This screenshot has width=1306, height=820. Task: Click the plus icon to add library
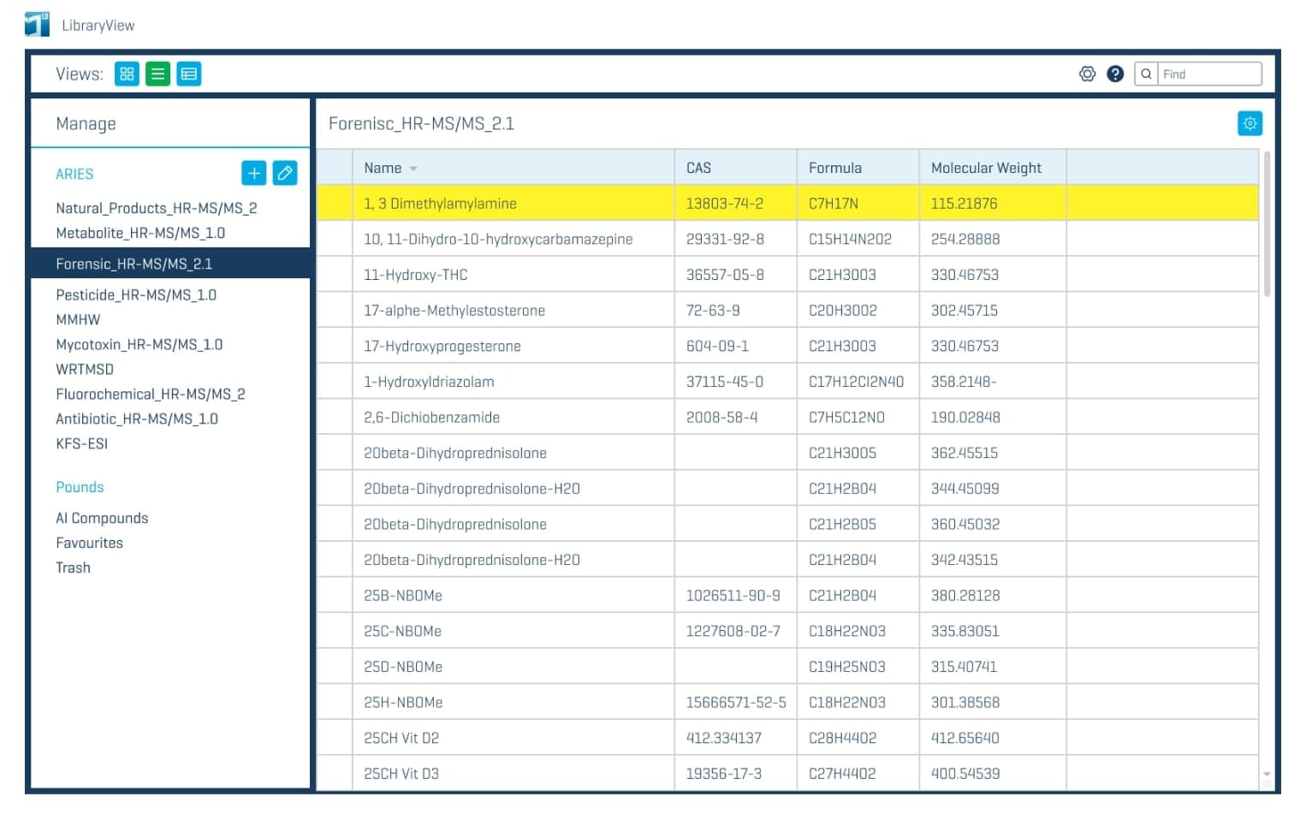pos(253,173)
